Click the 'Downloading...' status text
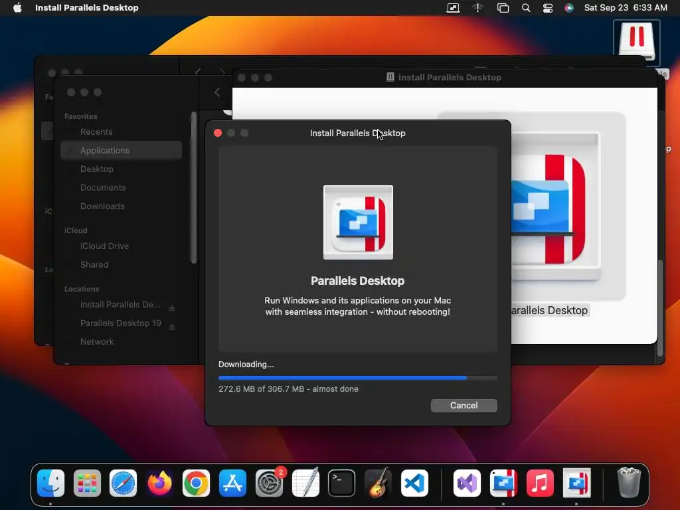The height and width of the screenshot is (510, 680). [246, 365]
